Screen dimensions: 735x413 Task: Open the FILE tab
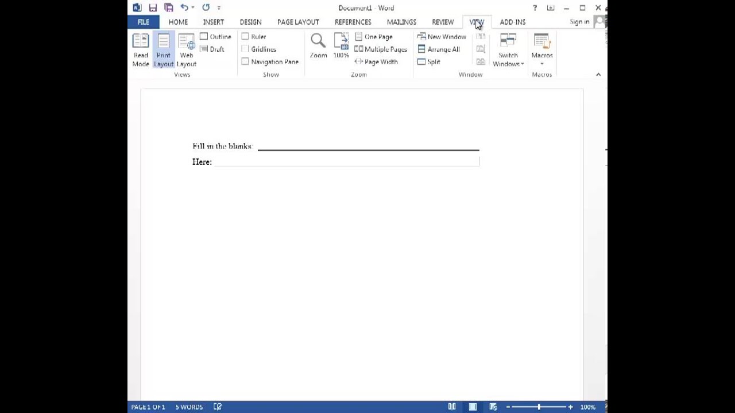tap(144, 22)
